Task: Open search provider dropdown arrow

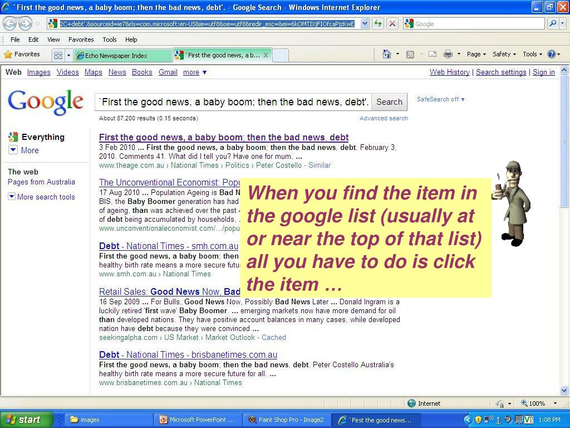Action: coord(563,23)
